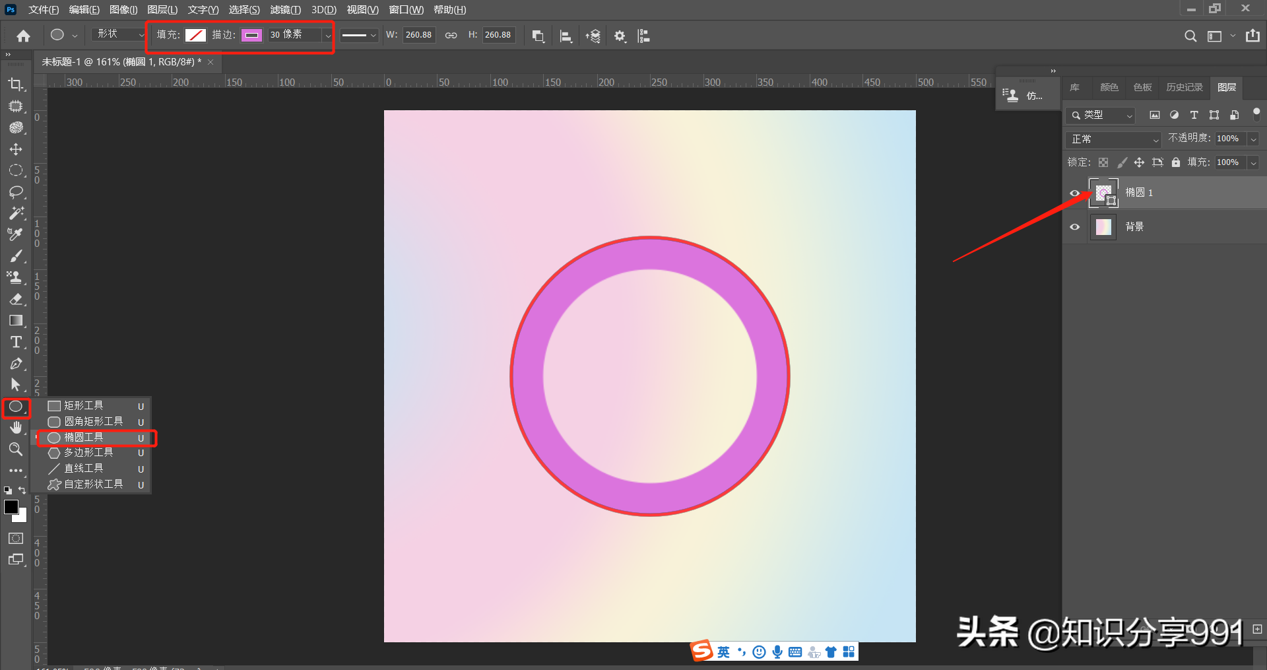Choose 多边形工具 from the flyout
The image size is (1267, 670).
[88, 453]
